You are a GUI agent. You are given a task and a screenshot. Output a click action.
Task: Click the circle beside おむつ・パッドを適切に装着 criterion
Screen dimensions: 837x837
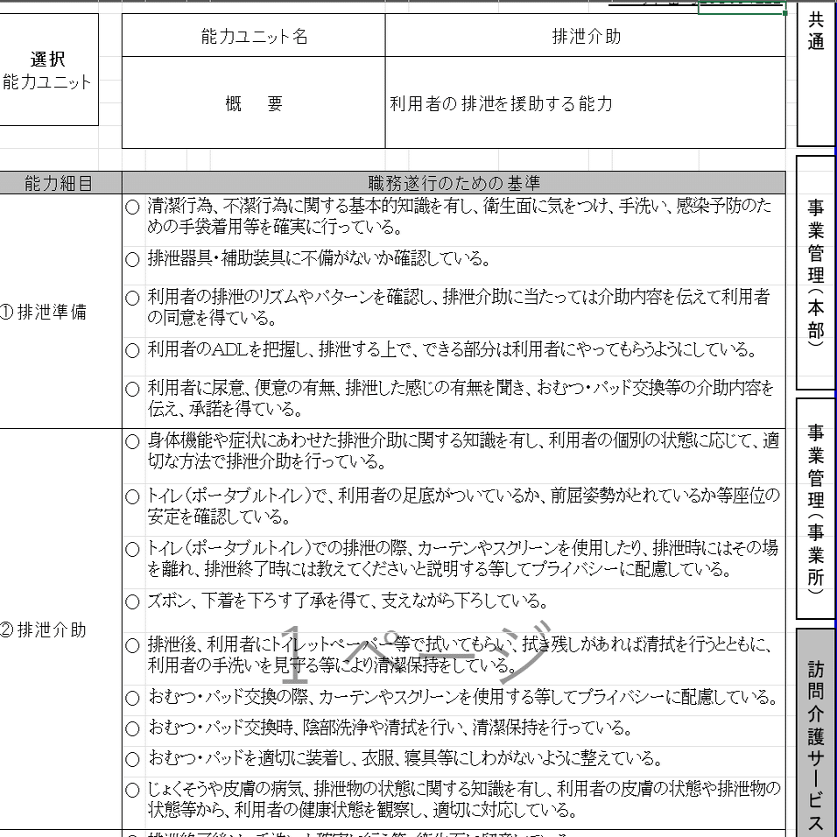(132, 759)
